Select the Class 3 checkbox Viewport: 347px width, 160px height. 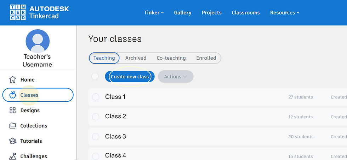point(96,137)
